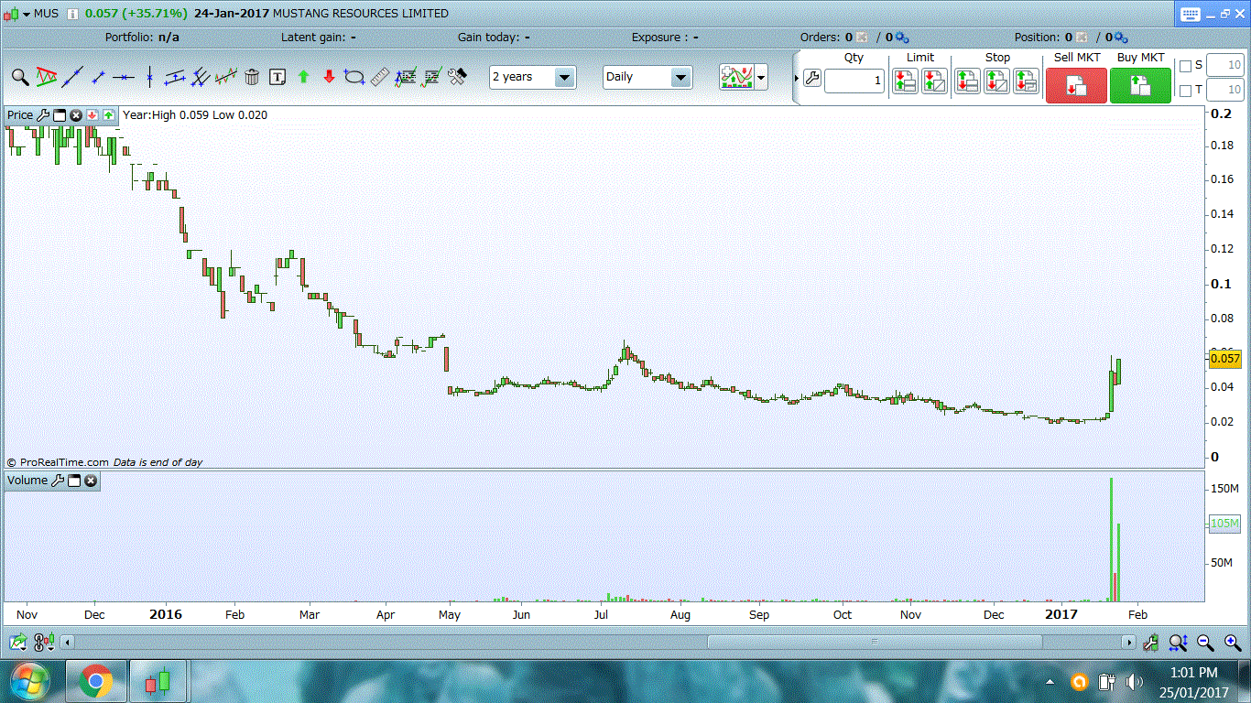The height and width of the screenshot is (703, 1251).
Task: Click the second Stop order button
Action: coord(996,81)
